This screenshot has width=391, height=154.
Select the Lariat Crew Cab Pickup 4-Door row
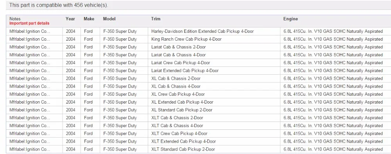tap(199, 63)
